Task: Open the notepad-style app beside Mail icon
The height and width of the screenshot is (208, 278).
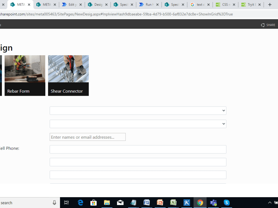Action: pyautogui.click(x=133, y=202)
